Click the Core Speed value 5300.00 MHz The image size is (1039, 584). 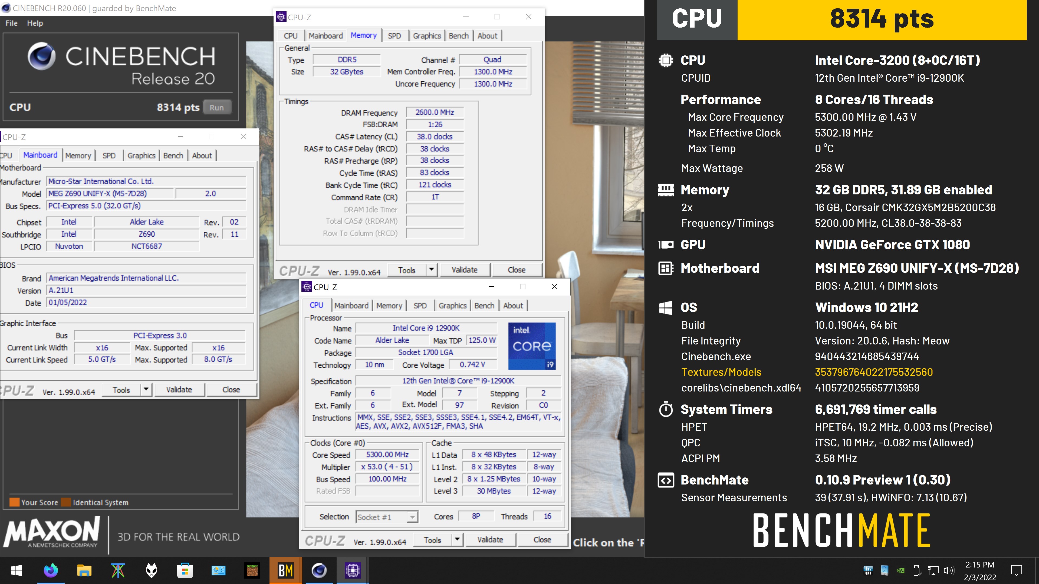click(x=387, y=454)
